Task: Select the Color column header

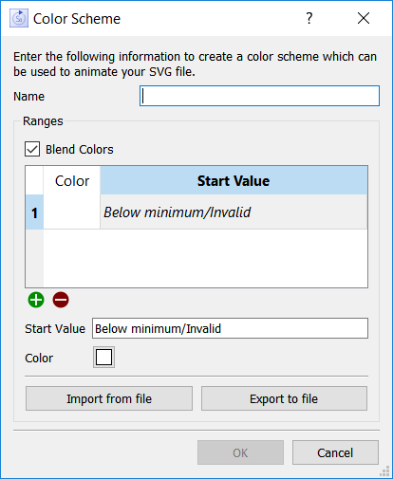Action: tap(72, 180)
